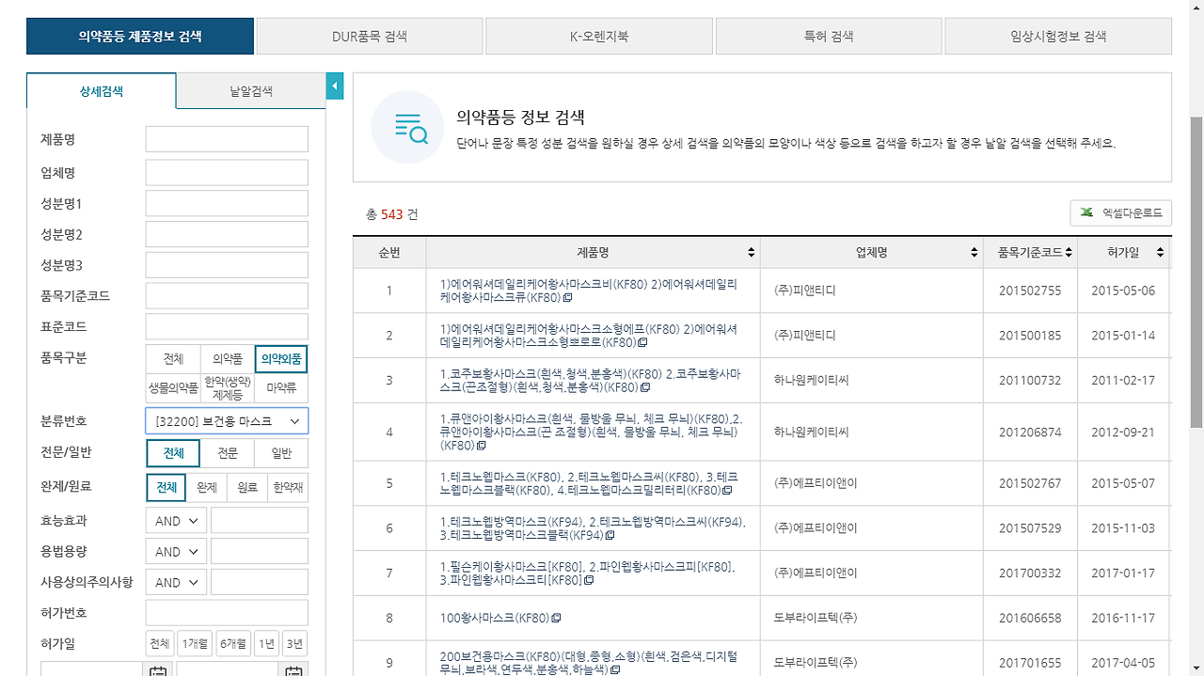Switch to 상세검색 tab
The width and height of the screenshot is (1204, 676).
click(102, 91)
